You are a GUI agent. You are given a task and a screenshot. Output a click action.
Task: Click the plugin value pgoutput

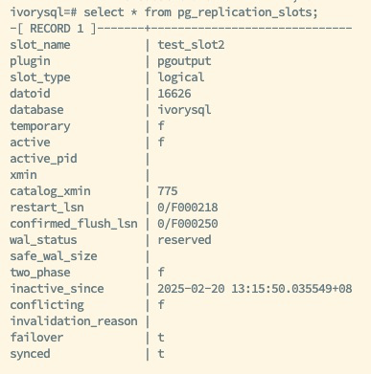tap(184, 61)
